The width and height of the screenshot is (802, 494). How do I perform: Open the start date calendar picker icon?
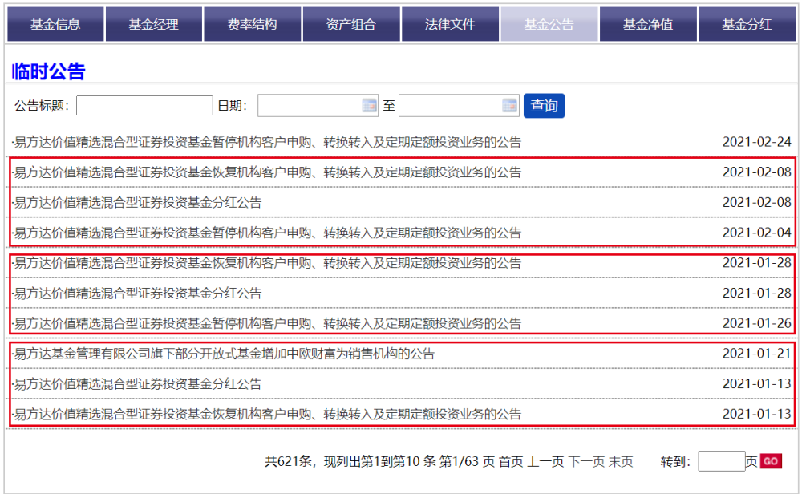369,105
